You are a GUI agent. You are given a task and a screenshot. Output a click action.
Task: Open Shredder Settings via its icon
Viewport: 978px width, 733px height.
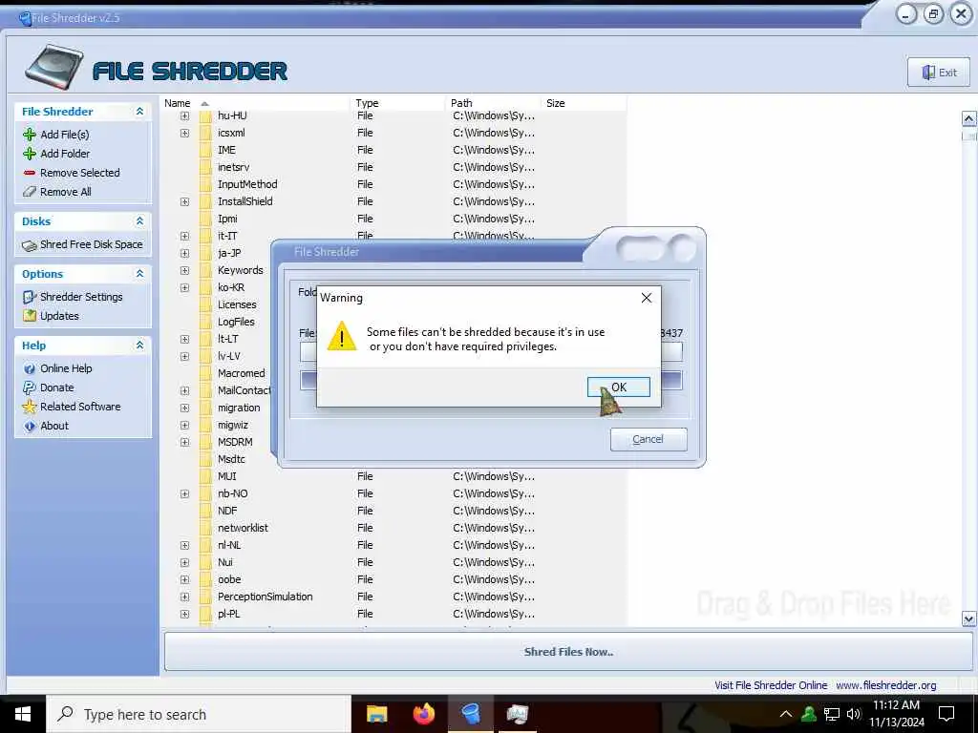(x=30, y=298)
